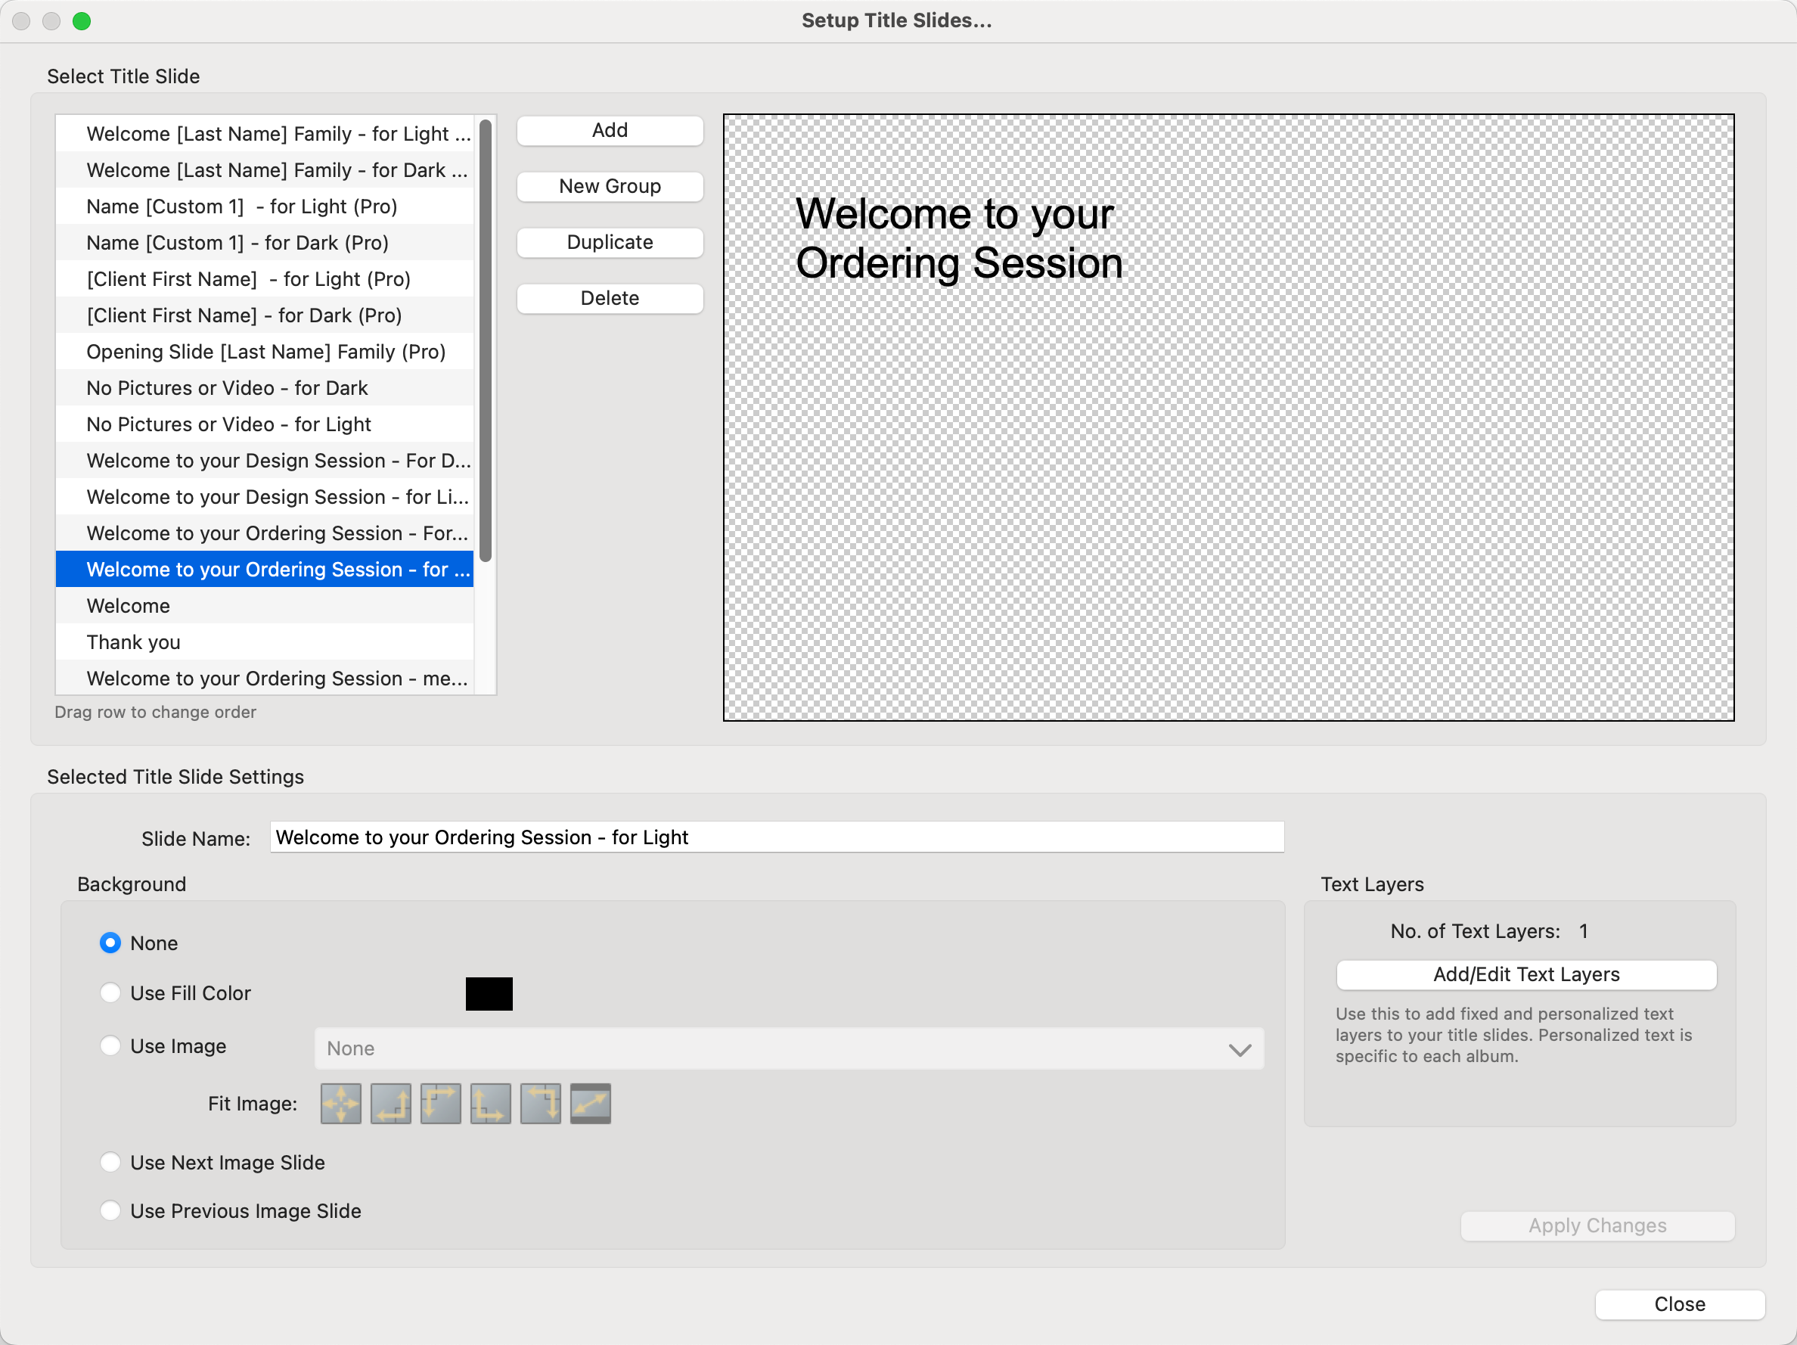
Task: Click the diagonal-arrow letterbox Fit Image icon
Action: point(591,1104)
